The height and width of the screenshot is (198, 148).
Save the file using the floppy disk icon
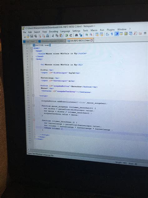[x=32, y=36]
